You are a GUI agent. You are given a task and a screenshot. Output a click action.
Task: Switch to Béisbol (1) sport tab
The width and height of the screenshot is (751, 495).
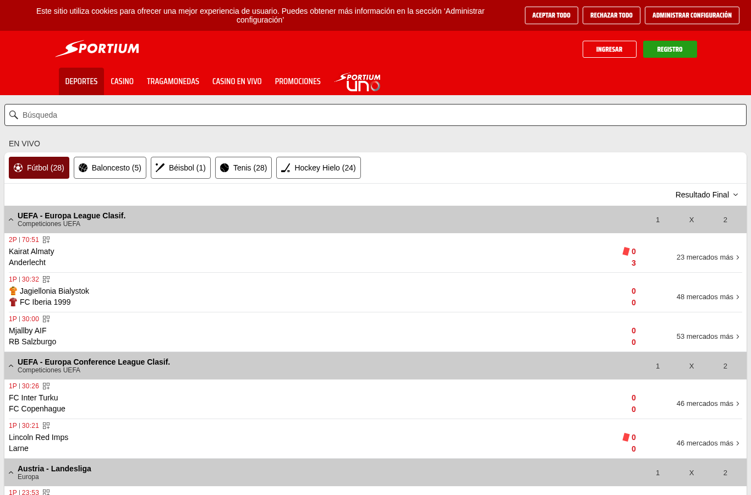coord(180,168)
